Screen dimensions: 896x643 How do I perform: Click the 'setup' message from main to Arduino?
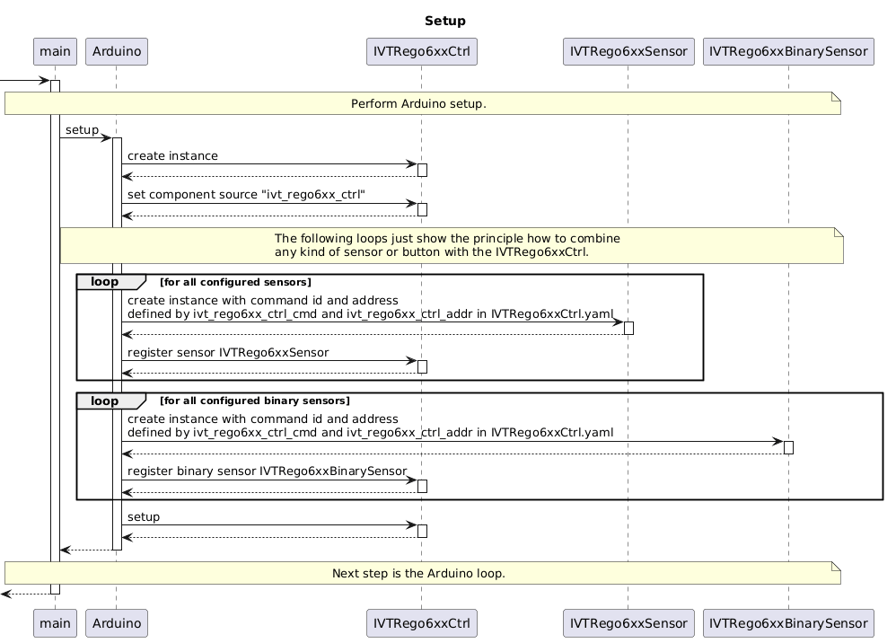[x=82, y=130]
